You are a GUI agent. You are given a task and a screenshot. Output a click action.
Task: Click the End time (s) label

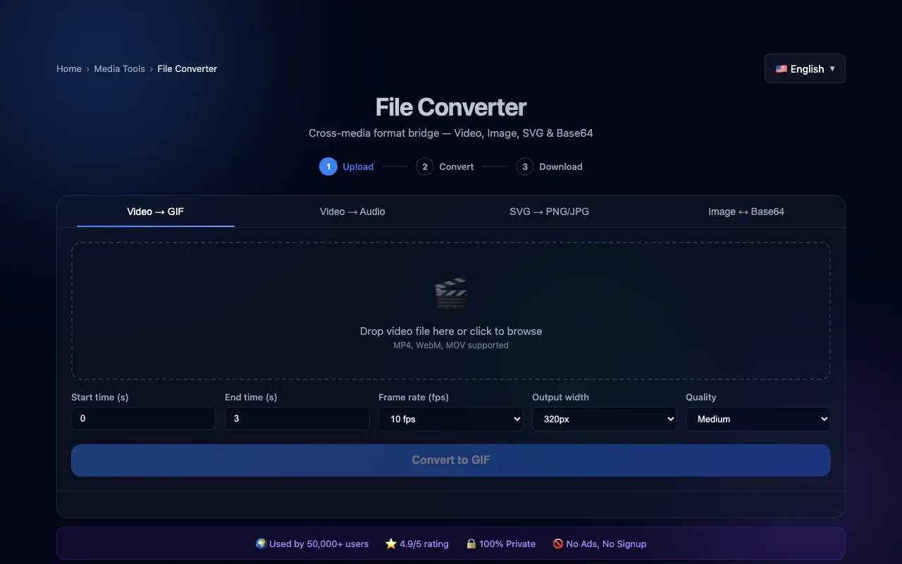(x=251, y=397)
